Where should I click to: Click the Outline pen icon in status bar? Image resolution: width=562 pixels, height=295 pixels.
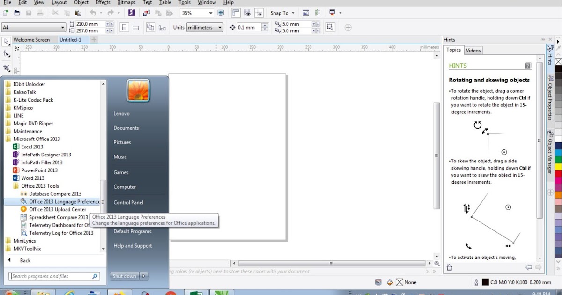pos(476,282)
